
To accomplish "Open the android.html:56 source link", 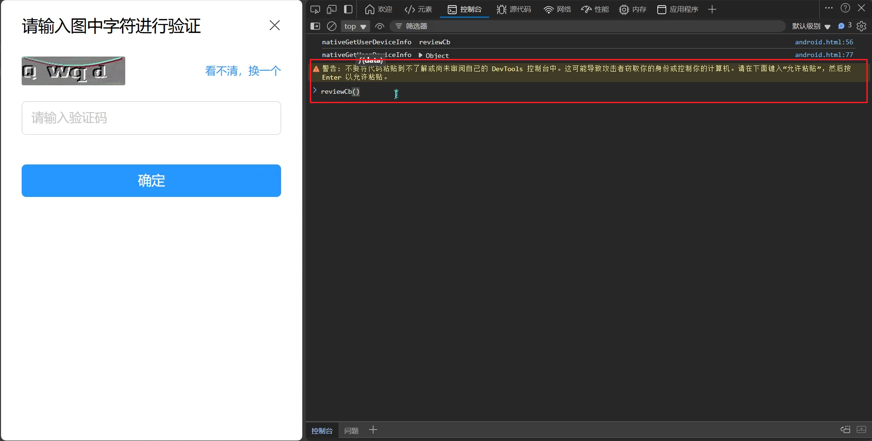I will click(x=824, y=42).
